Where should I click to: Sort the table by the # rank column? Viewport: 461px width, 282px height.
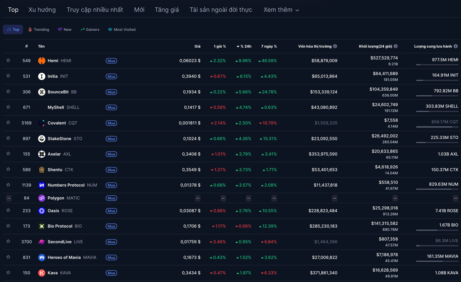tap(27, 46)
